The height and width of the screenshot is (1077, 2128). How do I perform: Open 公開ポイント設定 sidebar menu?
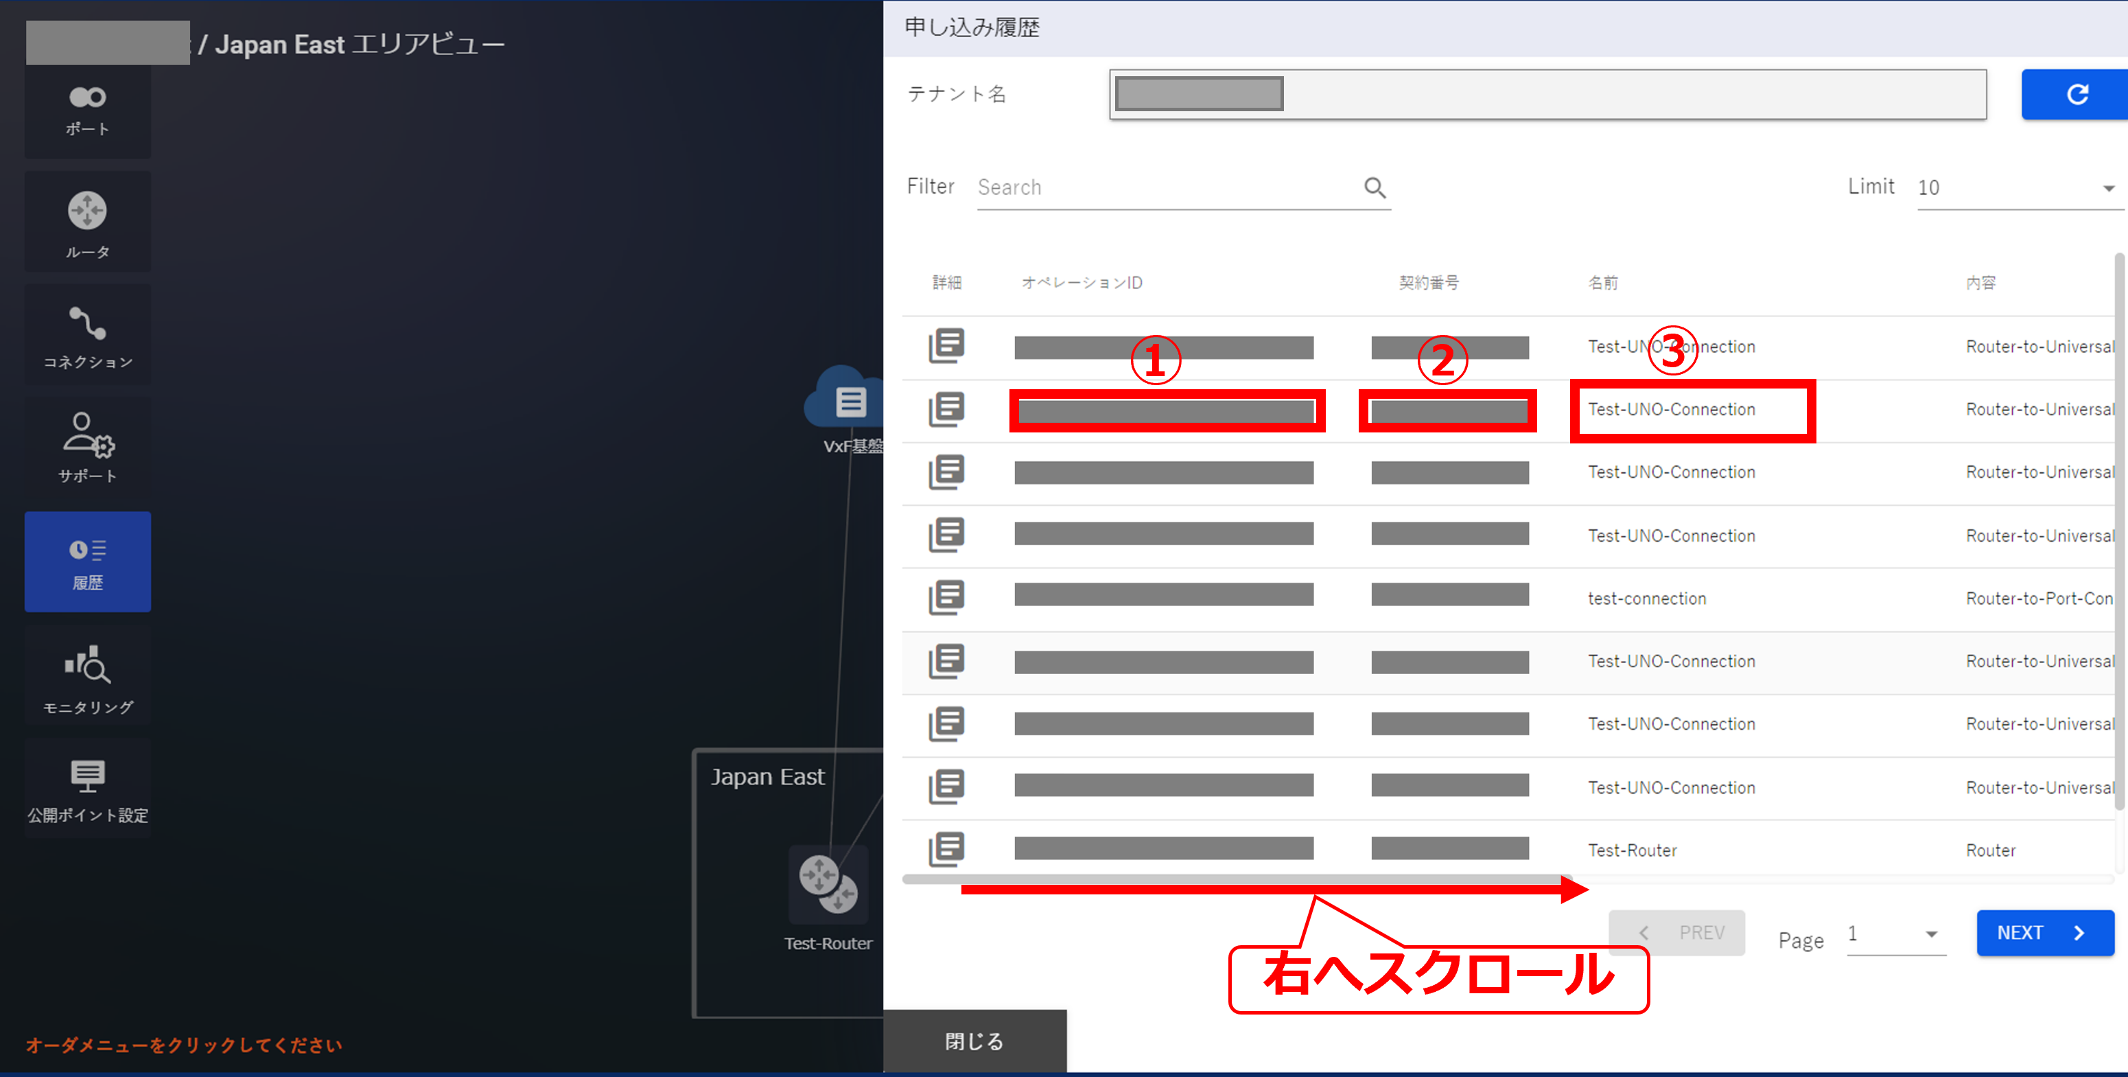point(88,789)
